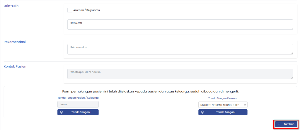This screenshot has height=130, width=300.
Task: Click the Lain-Lain section heading
Action: [x=11, y=6]
